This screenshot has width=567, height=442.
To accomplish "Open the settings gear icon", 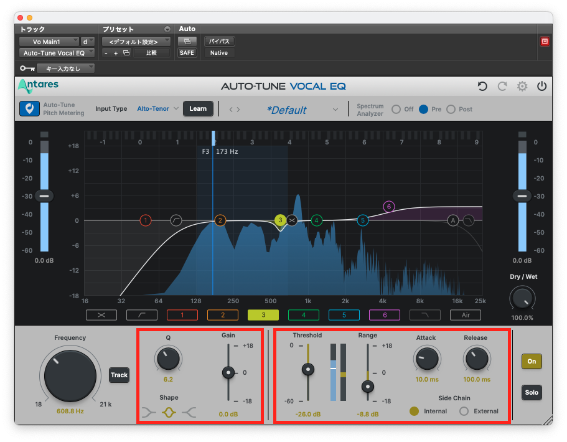I will point(522,87).
